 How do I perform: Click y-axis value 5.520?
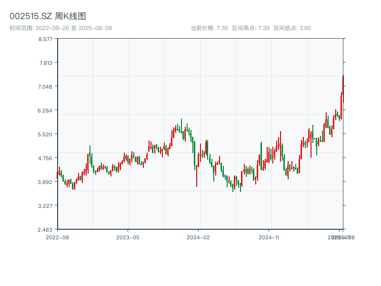click(45, 134)
